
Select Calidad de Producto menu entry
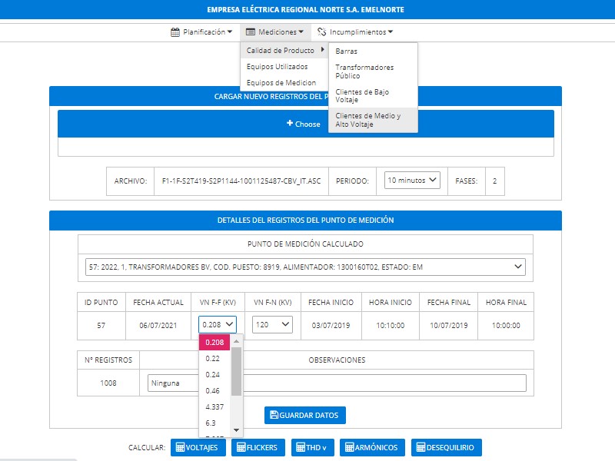click(284, 50)
